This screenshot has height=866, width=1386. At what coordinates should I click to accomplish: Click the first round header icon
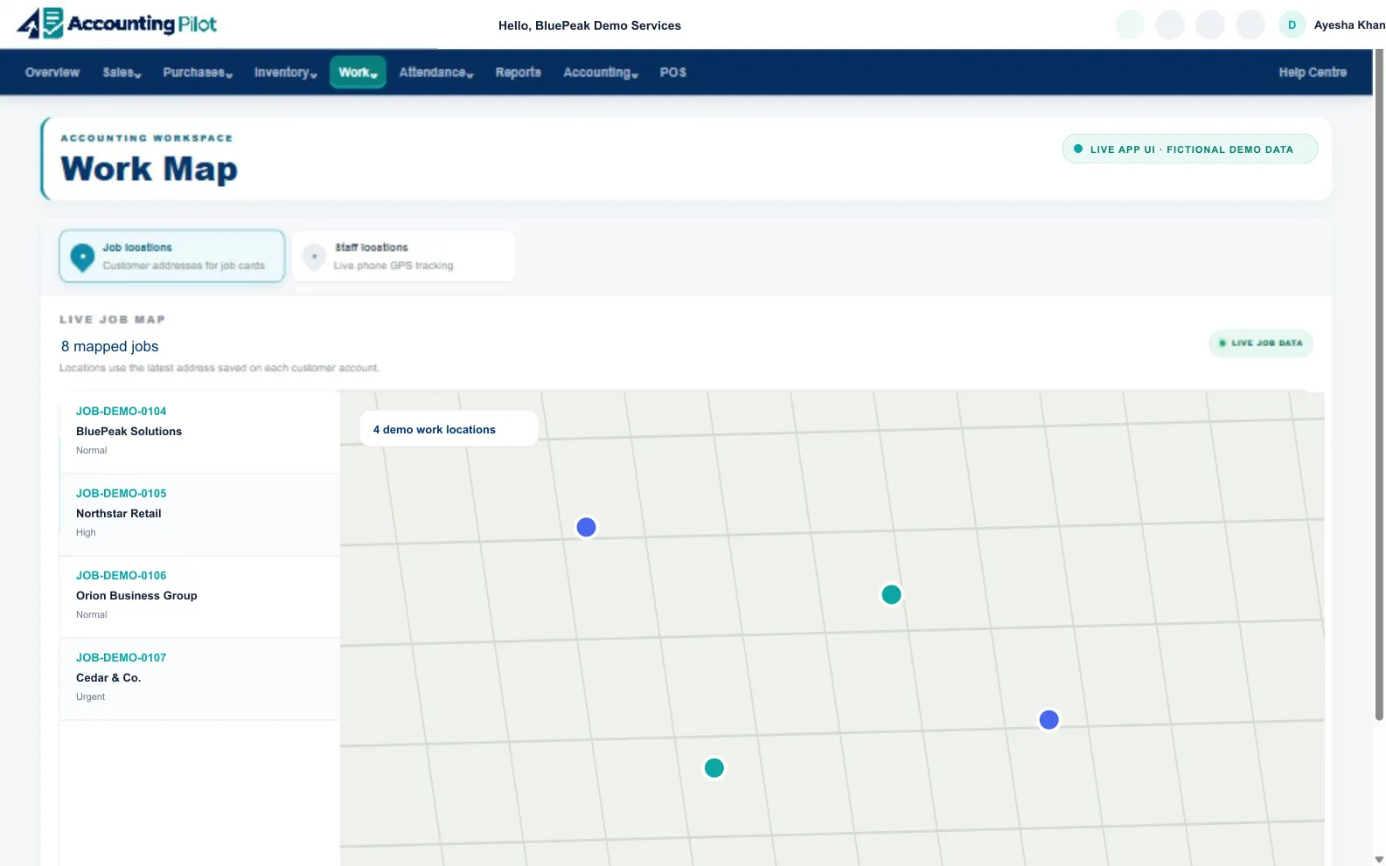1130,24
